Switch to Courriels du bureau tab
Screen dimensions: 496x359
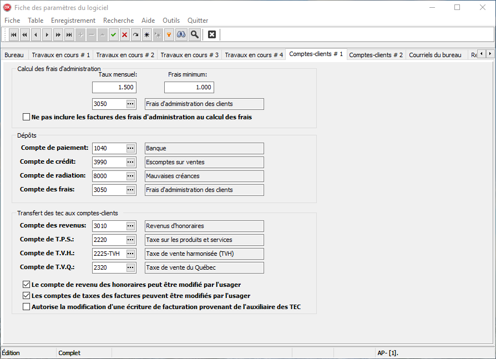point(435,55)
